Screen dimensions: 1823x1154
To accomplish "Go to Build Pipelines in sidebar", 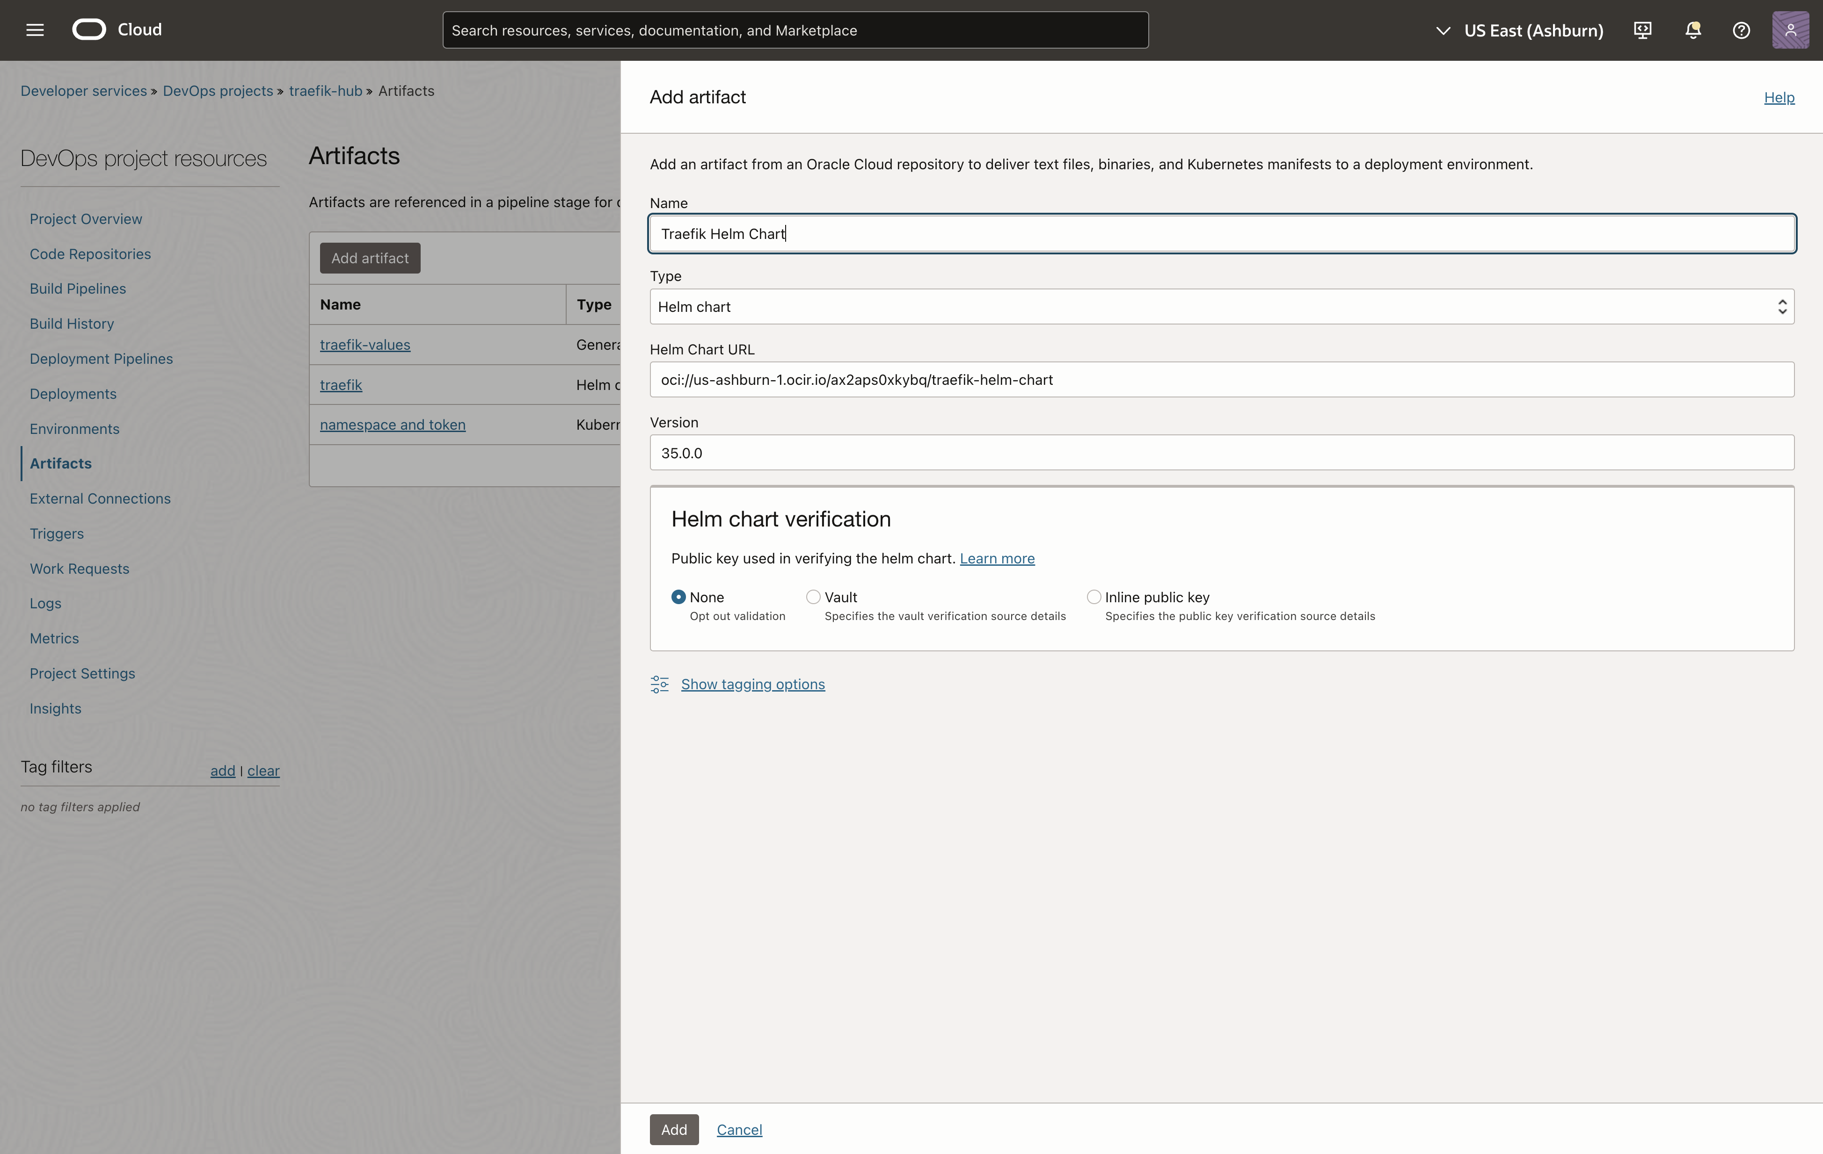I will coord(78,288).
